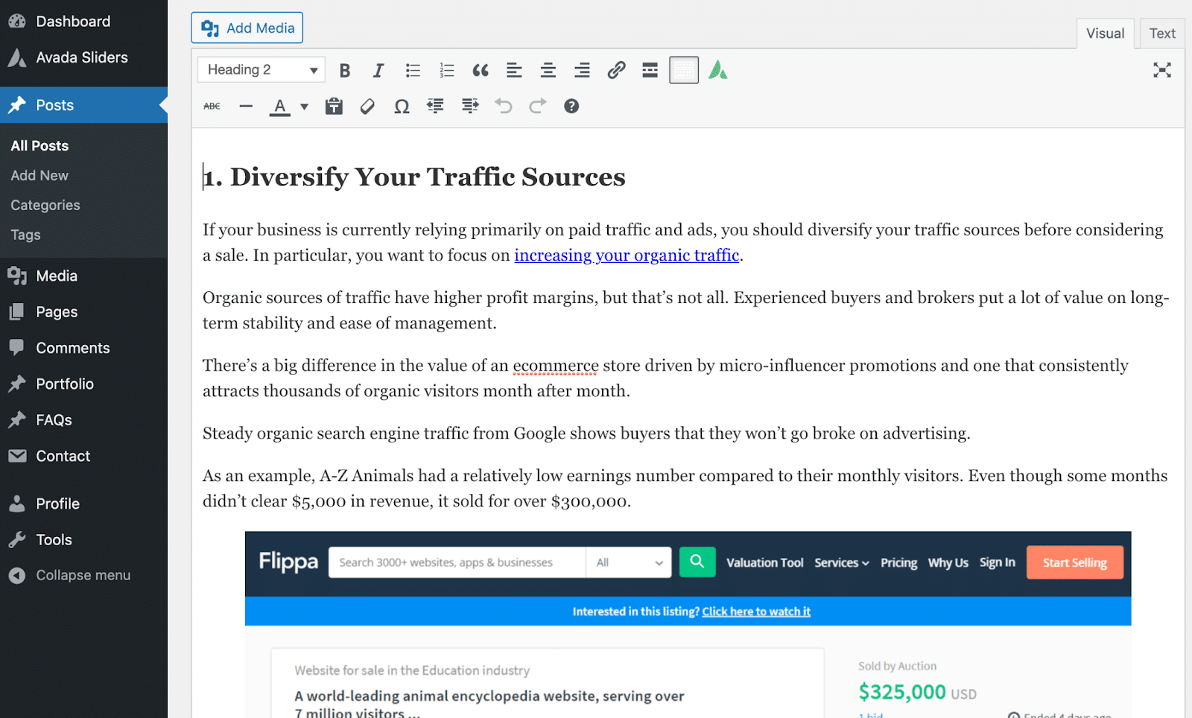Image resolution: width=1192 pixels, height=718 pixels.
Task: Open the Paste as Text mode
Action: pyautogui.click(x=333, y=106)
